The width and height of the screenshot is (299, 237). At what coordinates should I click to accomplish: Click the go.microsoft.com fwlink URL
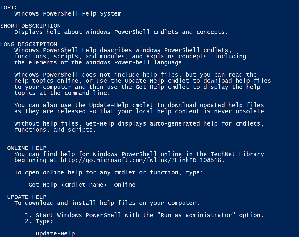point(142,160)
